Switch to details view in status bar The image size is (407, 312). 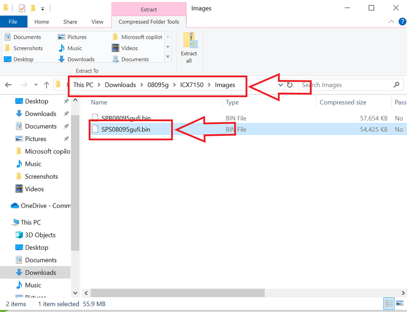point(388,304)
